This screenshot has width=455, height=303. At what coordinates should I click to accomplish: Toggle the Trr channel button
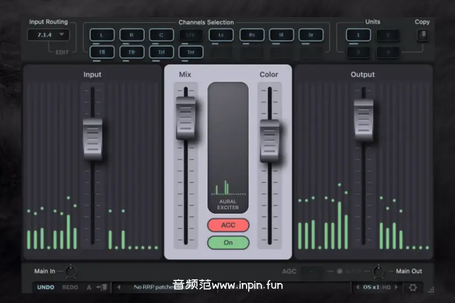(x=191, y=52)
